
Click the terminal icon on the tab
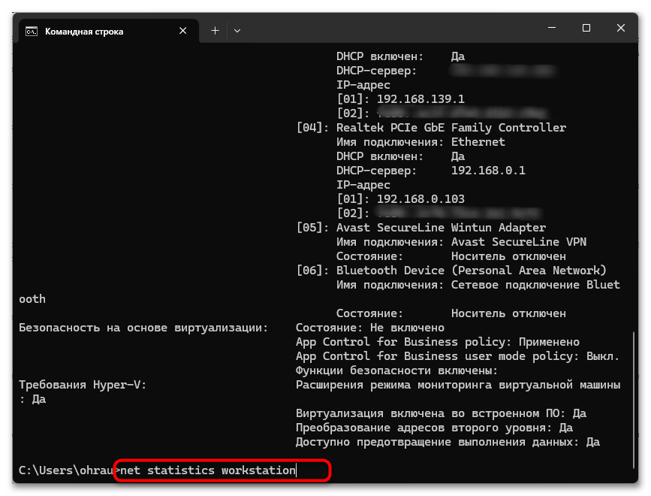pos(32,31)
